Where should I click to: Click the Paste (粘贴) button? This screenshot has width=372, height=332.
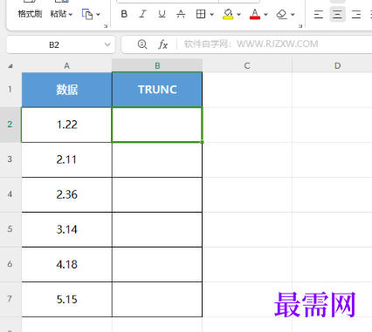coord(59,14)
